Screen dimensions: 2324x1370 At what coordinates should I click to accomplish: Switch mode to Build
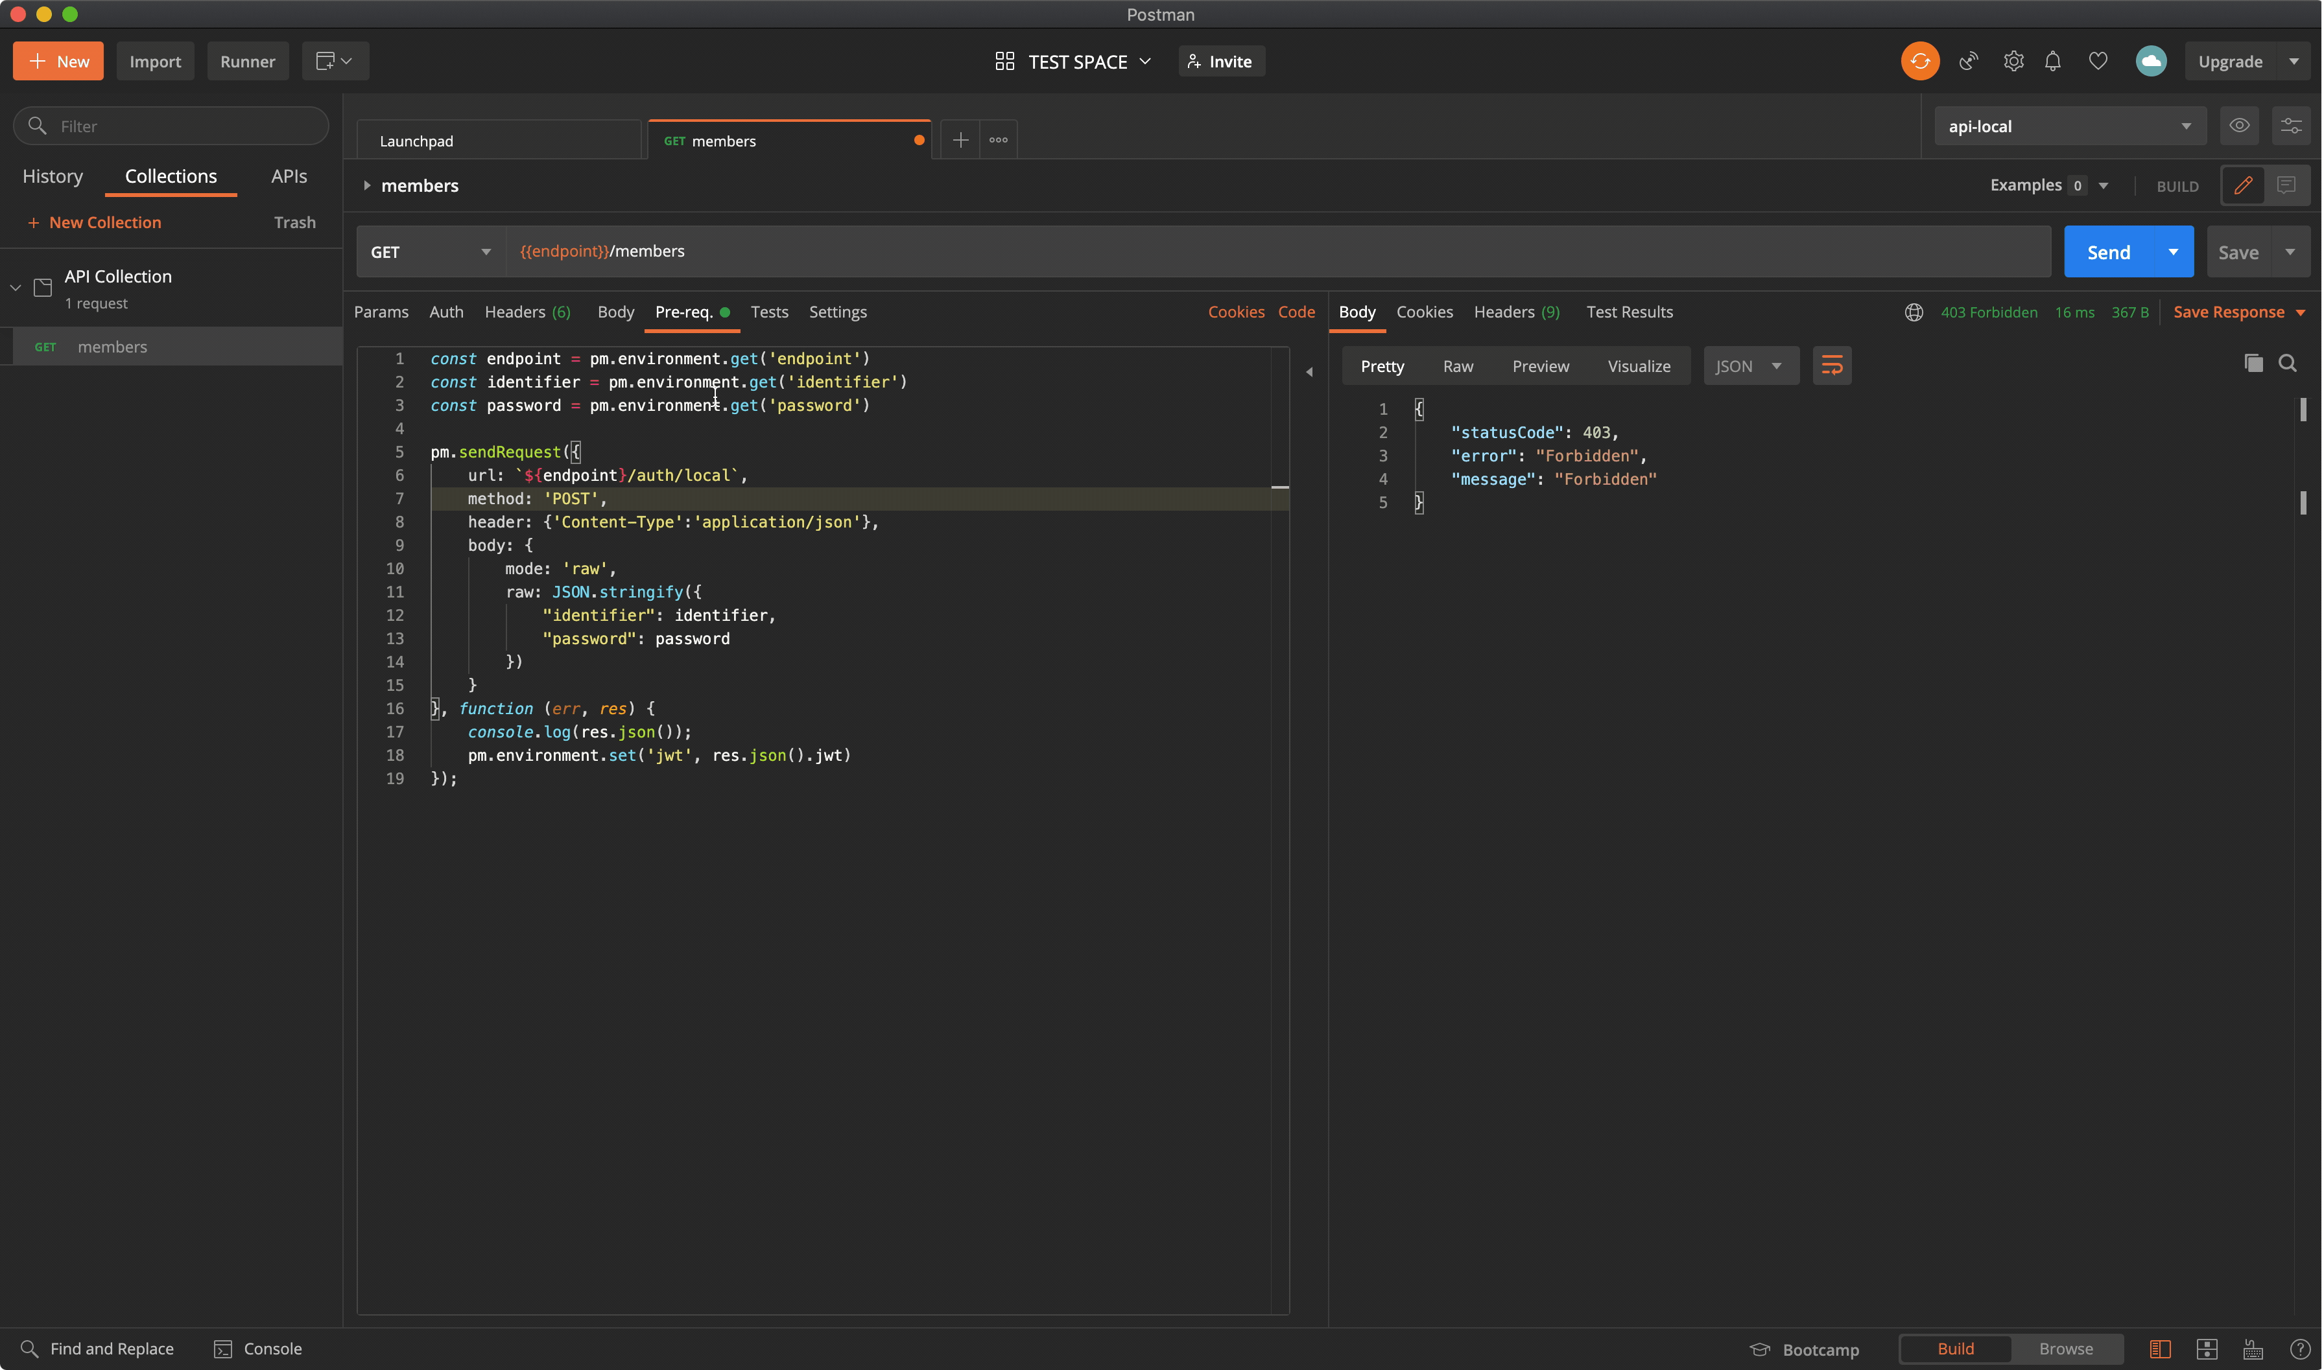(1956, 1349)
